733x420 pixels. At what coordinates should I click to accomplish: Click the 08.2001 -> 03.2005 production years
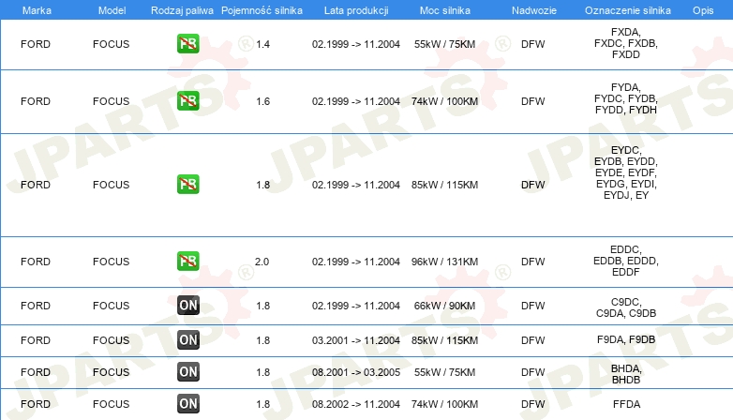click(356, 372)
